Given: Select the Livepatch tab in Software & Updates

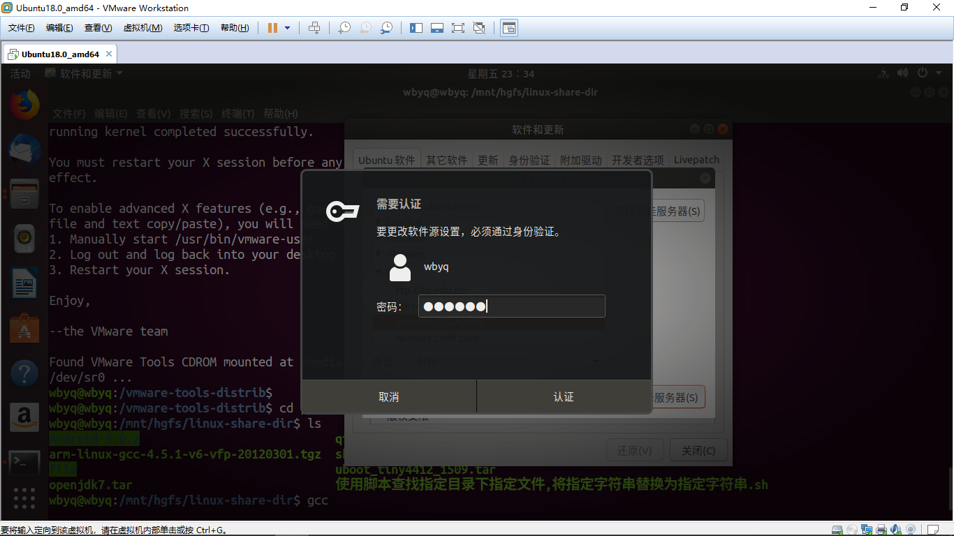Looking at the screenshot, I should (696, 160).
